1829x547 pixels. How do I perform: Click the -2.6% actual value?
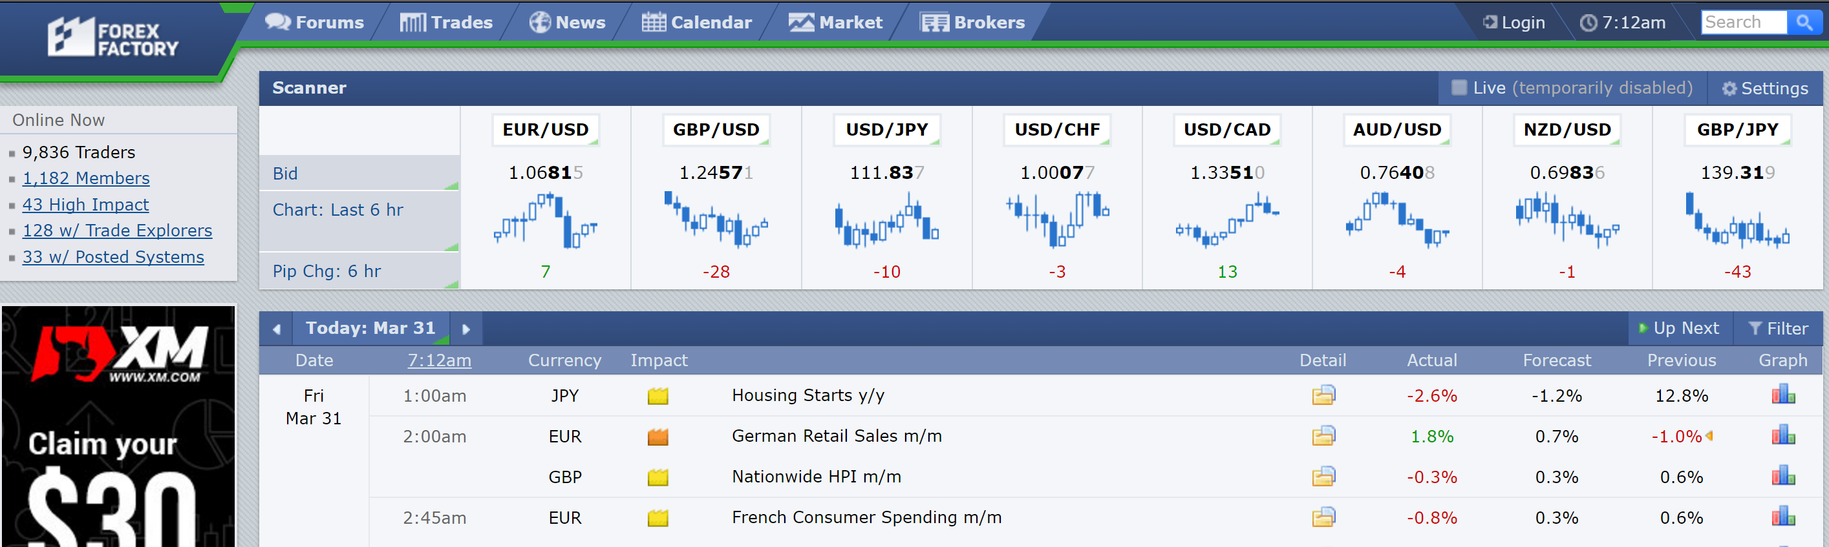tap(1432, 396)
